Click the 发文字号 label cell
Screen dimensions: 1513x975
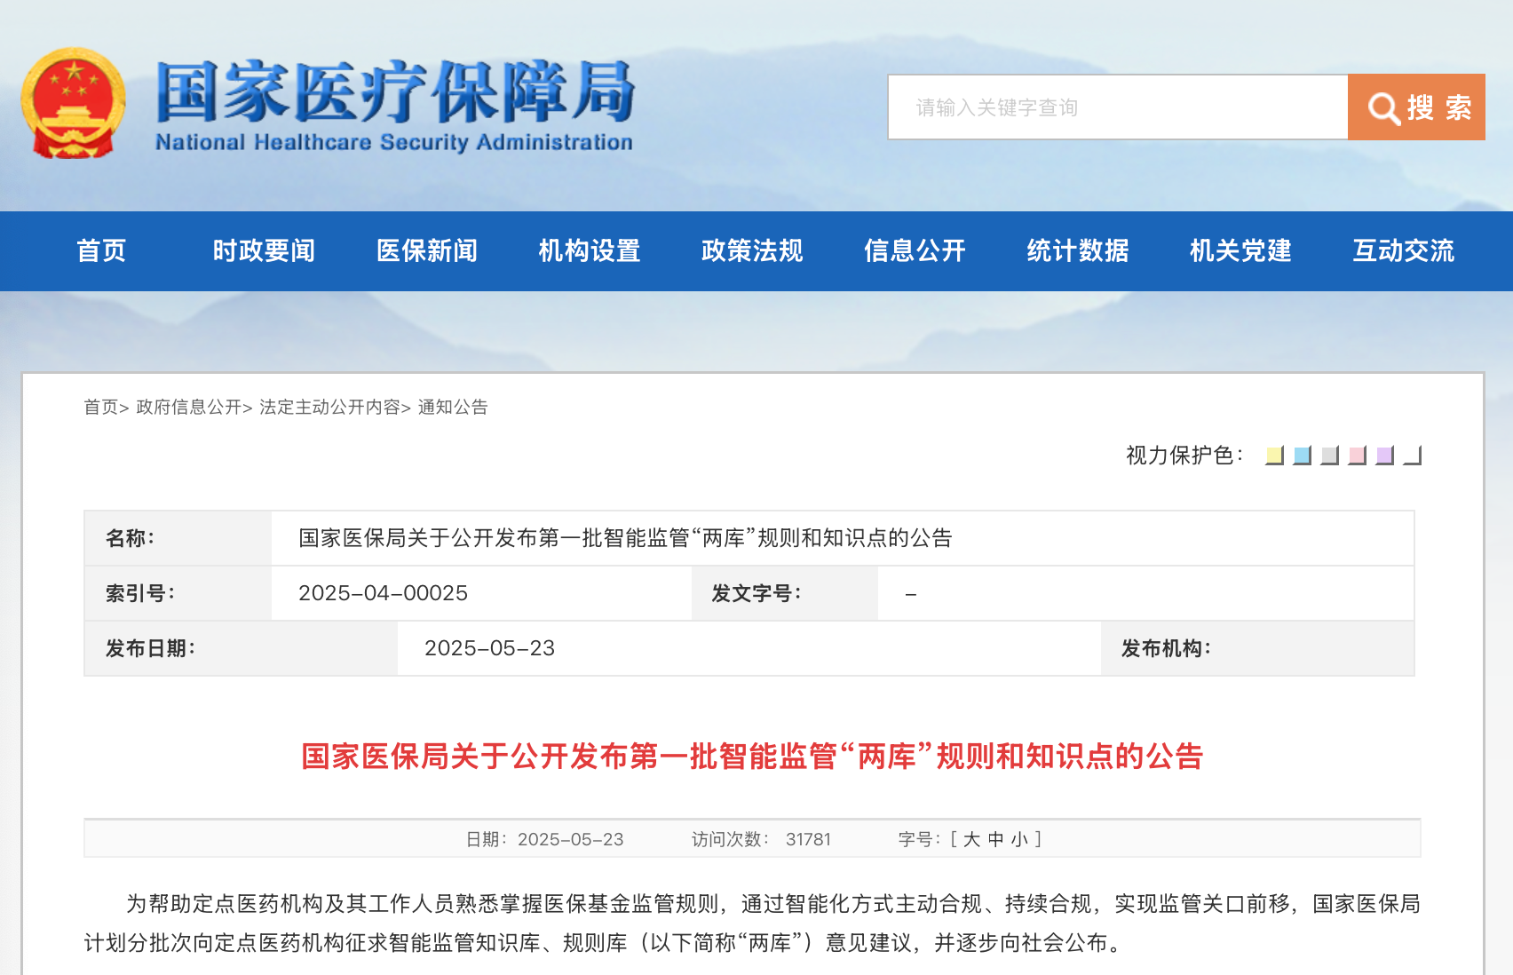click(x=785, y=593)
